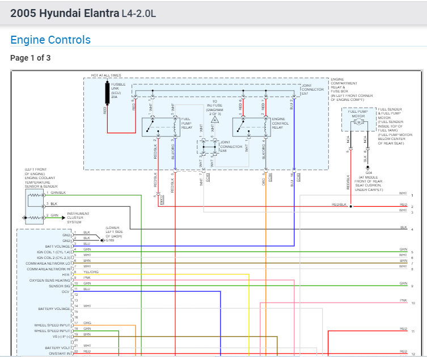Click the Page 1 of 3 label
The width and height of the screenshot is (427, 357).
point(30,58)
